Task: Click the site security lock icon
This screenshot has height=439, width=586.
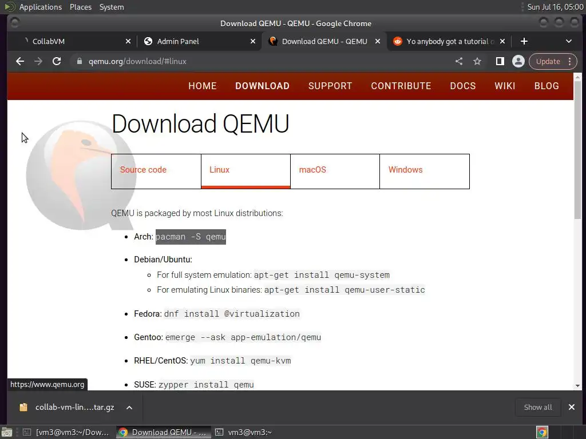Action: [79, 61]
